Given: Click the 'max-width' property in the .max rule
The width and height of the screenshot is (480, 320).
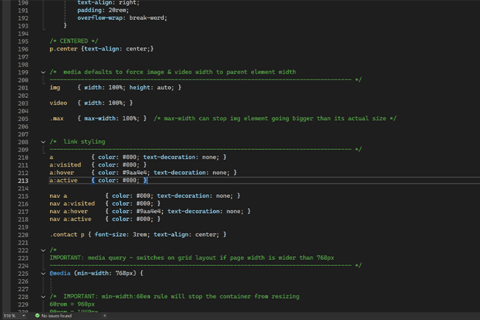Looking at the screenshot, I should (x=100, y=119).
